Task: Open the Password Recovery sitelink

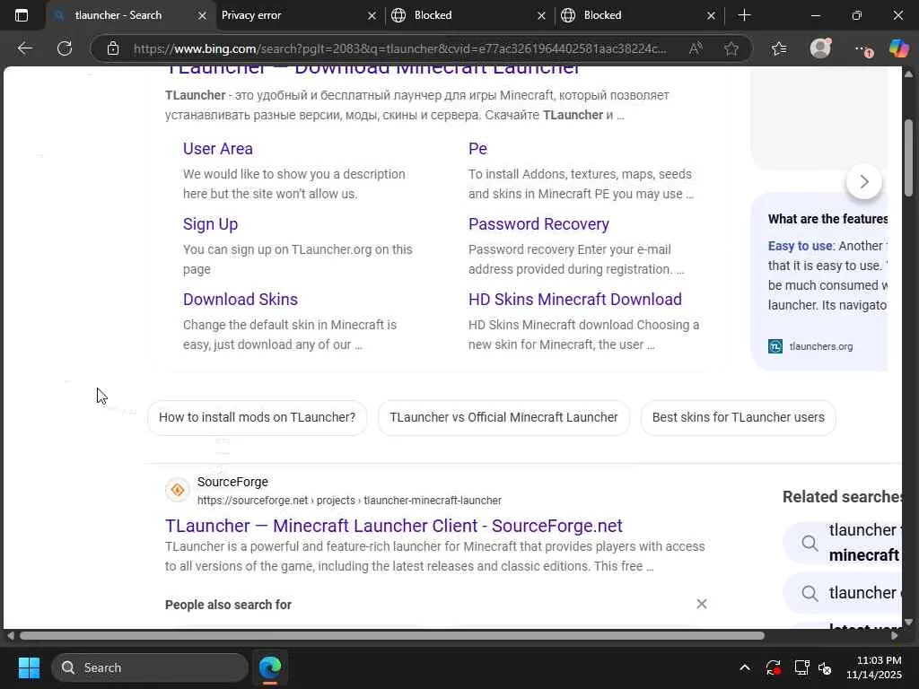Action: 538,224
